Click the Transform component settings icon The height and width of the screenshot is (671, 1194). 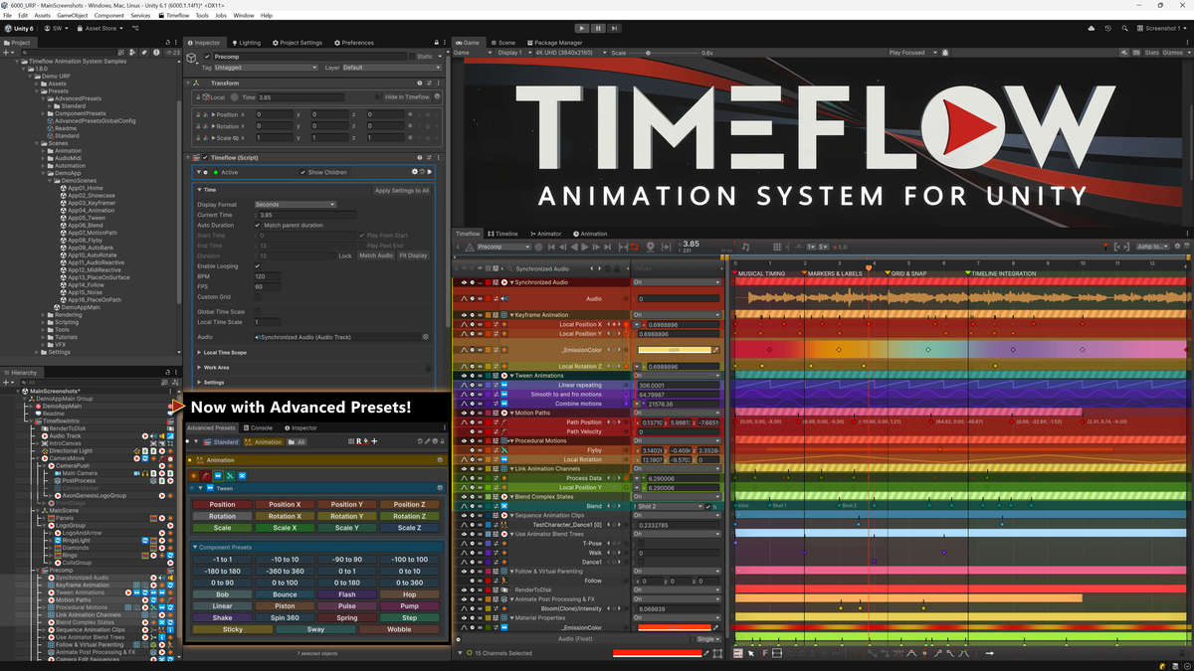coord(430,83)
